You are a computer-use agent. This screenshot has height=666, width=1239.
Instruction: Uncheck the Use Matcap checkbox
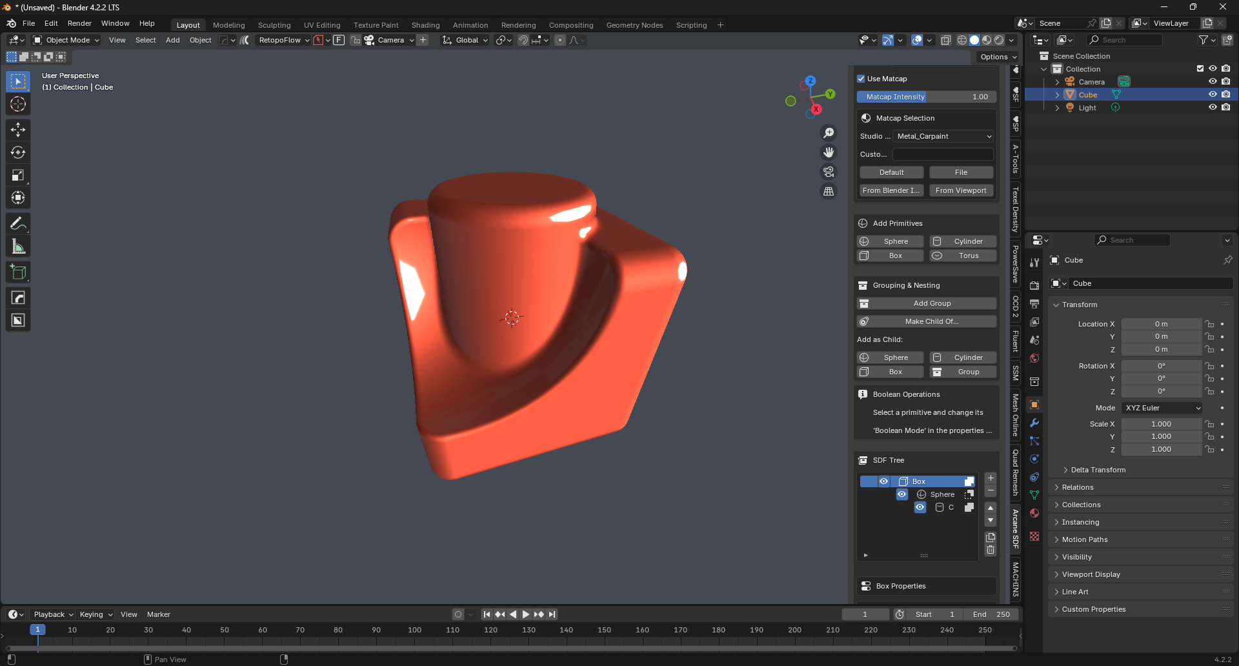[861, 79]
